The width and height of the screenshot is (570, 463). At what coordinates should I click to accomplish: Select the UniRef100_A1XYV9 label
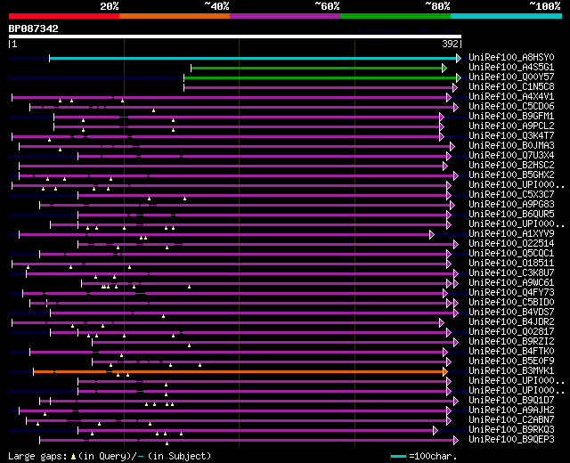point(511,233)
